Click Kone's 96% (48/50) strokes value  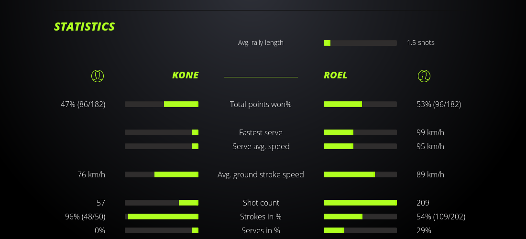(x=85, y=217)
